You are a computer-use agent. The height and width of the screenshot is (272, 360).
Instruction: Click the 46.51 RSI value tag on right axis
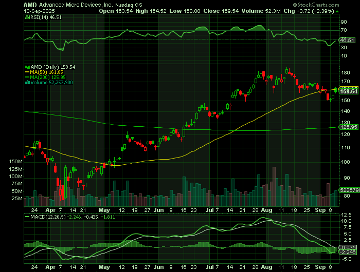(x=347, y=41)
